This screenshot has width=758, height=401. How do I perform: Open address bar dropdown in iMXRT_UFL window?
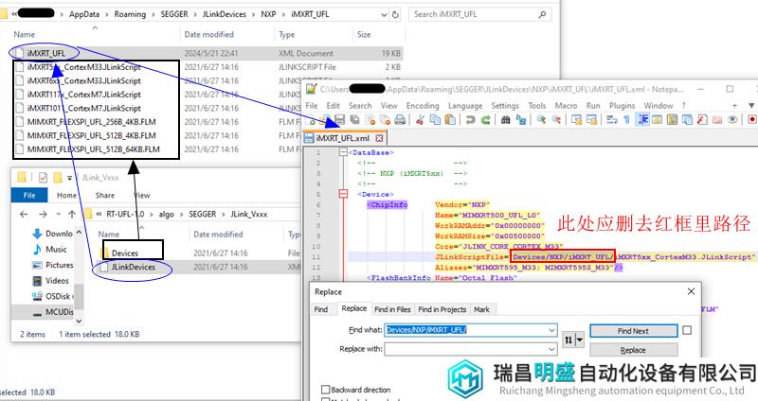point(384,14)
